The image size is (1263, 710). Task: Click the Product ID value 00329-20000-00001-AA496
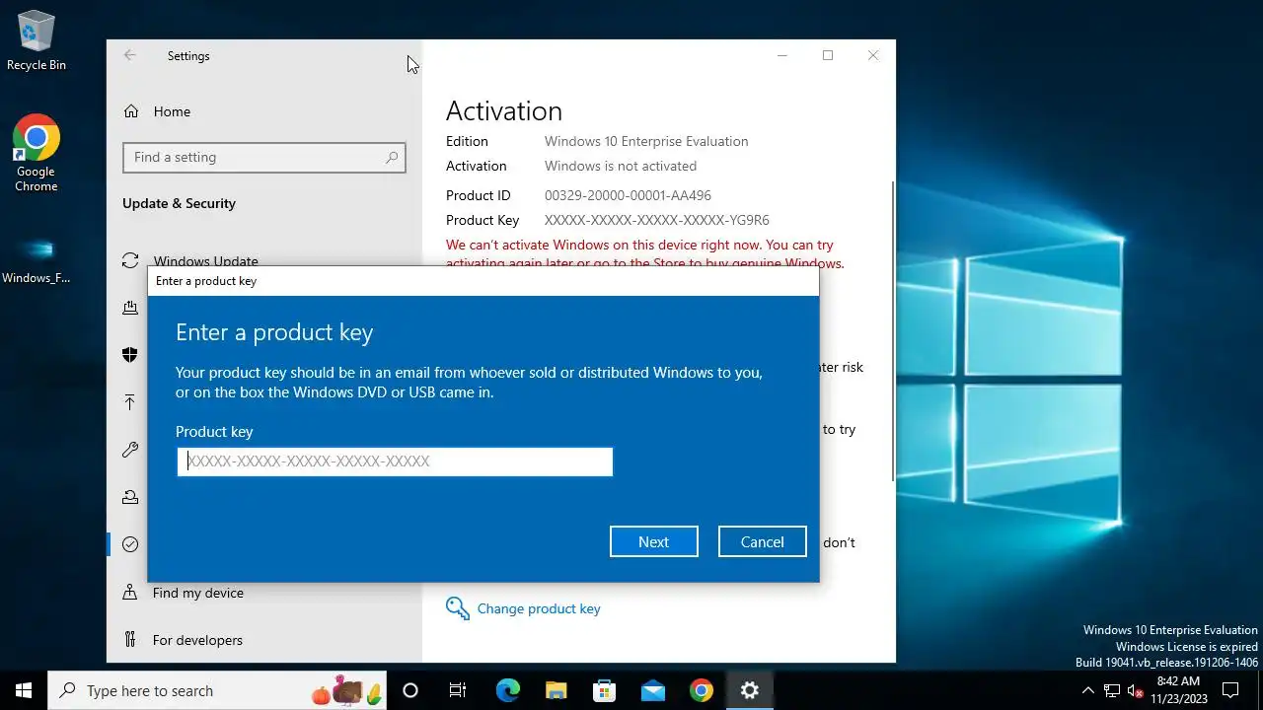(x=628, y=195)
